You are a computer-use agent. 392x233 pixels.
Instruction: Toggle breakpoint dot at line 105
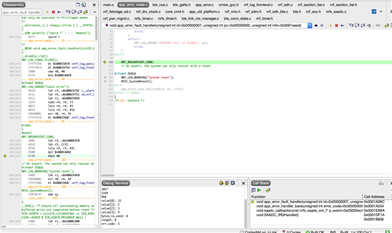click(x=105, y=81)
